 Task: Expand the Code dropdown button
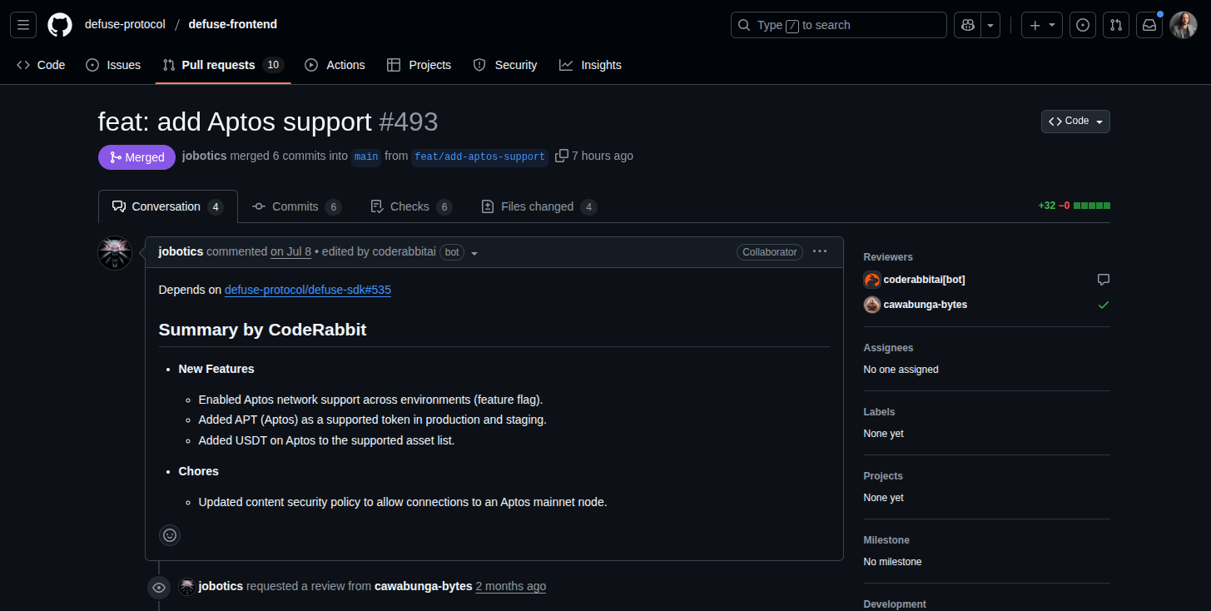(x=1075, y=122)
